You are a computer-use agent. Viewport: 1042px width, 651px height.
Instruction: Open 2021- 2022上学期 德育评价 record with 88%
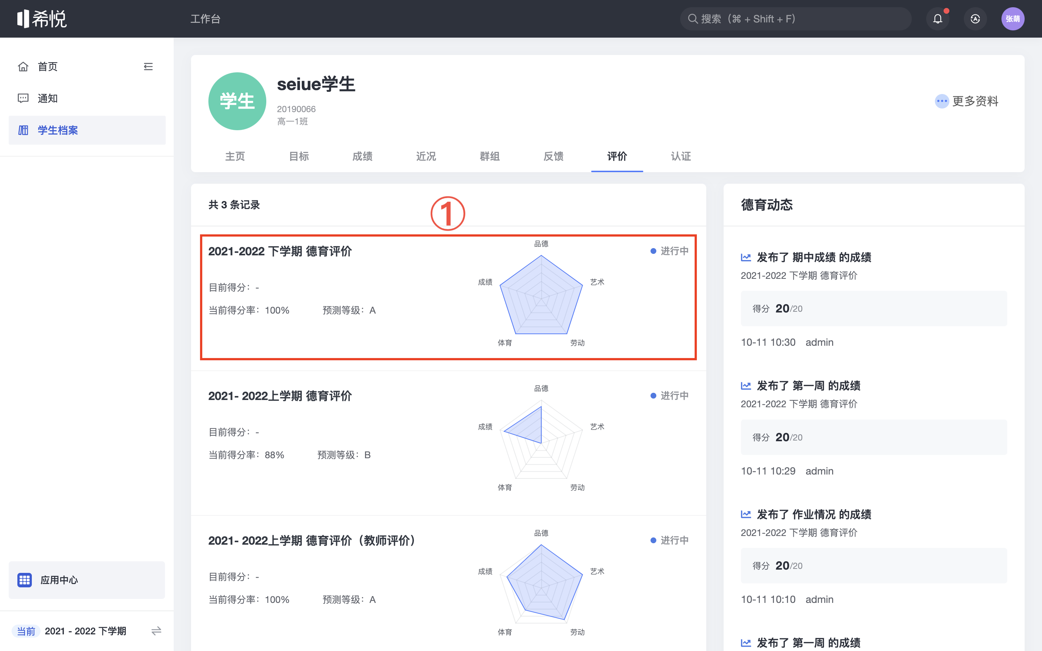[x=280, y=396]
